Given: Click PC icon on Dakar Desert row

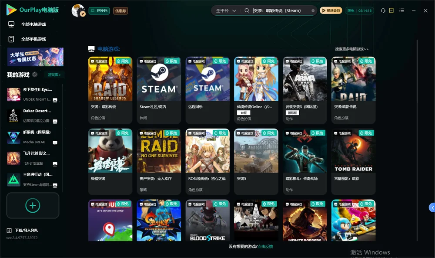Looking at the screenshot, I should [55, 122].
